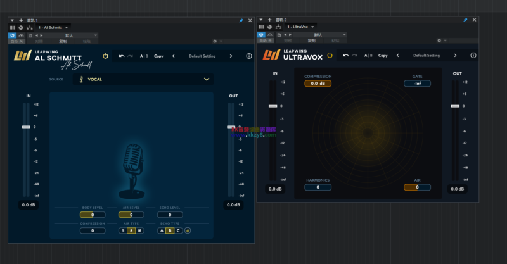This screenshot has width=507, height=264.
Task: Select Echo Type C
Action: (x=178, y=230)
